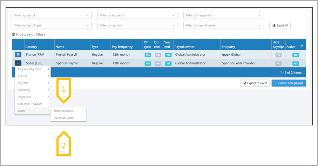The width and height of the screenshot is (318, 166).
Task: Click the collapse arrow icon beside Hide payroll filters
Action: [13, 34]
